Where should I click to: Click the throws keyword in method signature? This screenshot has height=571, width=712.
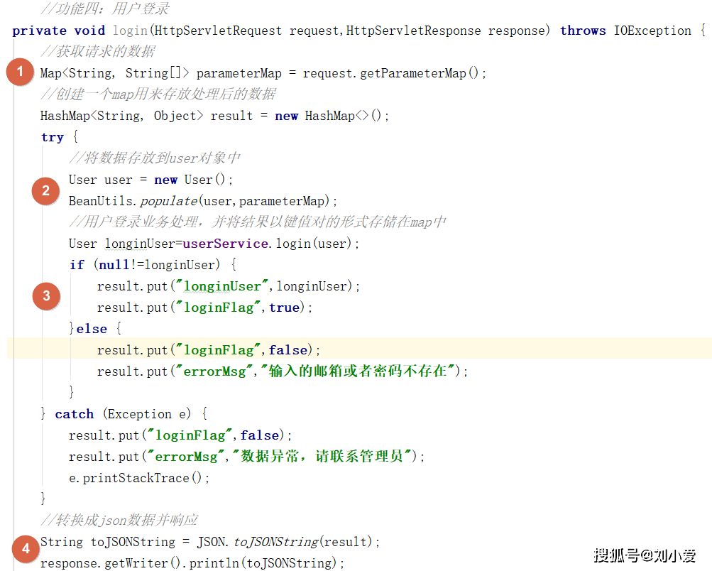[583, 31]
